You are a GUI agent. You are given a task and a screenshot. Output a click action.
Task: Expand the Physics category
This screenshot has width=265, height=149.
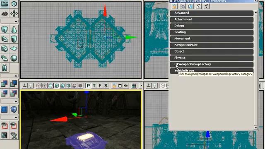(212, 58)
